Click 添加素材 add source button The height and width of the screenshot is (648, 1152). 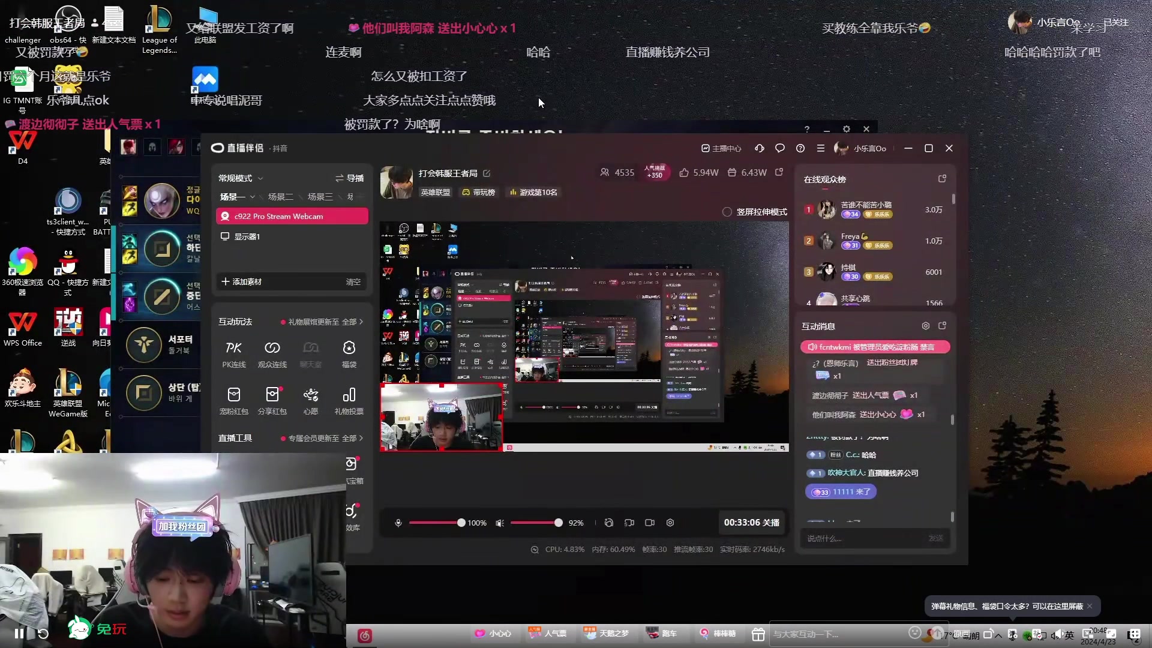click(241, 281)
